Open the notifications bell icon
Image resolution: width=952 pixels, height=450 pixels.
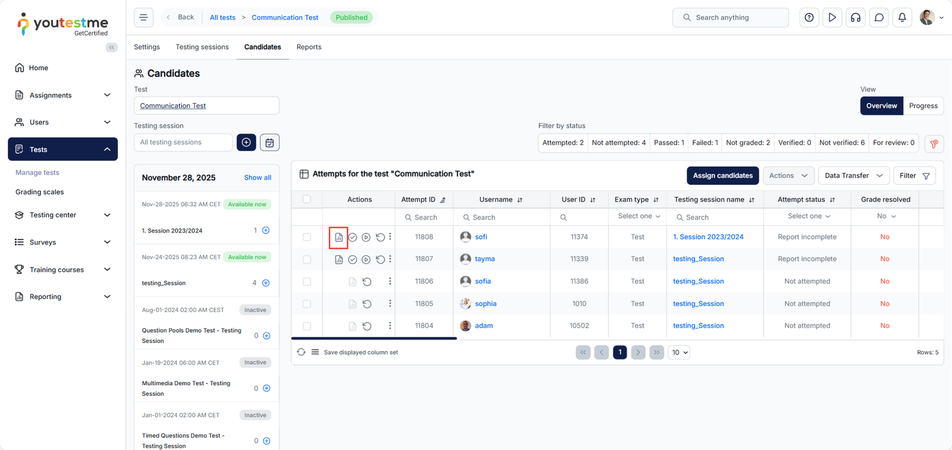coord(902,18)
